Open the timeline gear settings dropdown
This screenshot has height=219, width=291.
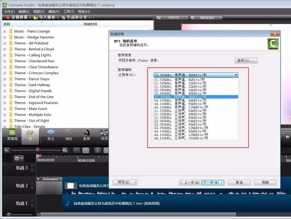point(19,158)
